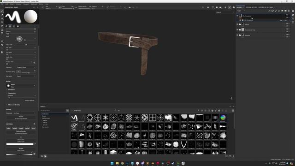Toggle the rough material channel button

point(21,128)
